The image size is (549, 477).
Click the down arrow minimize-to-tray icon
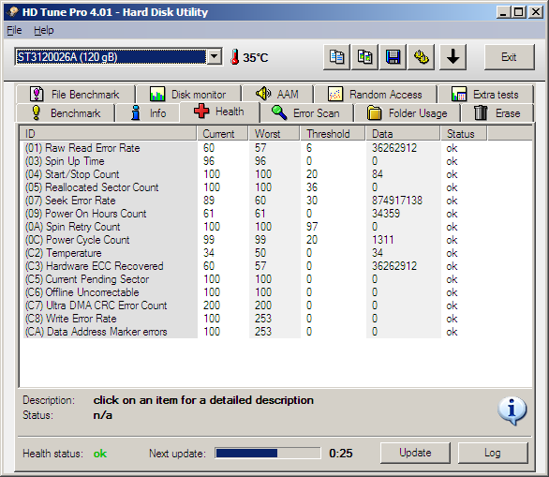pyautogui.click(x=453, y=57)
